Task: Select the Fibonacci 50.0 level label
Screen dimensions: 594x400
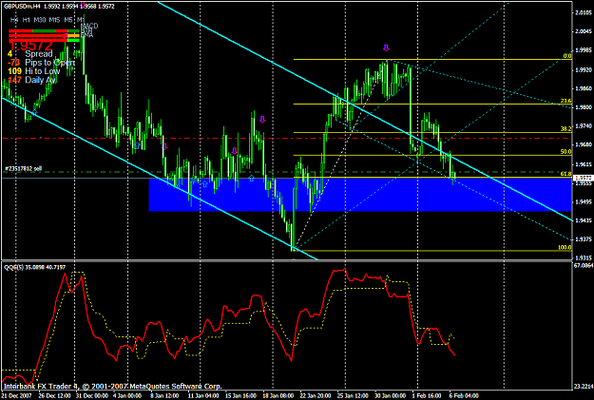Action: coord(566,152)
